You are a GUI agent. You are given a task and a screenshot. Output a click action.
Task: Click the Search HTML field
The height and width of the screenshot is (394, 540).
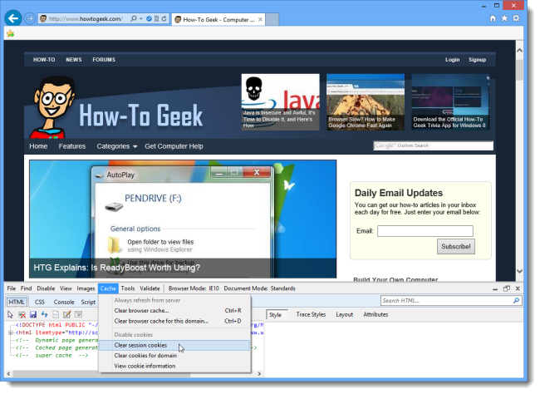pos(451,301)
